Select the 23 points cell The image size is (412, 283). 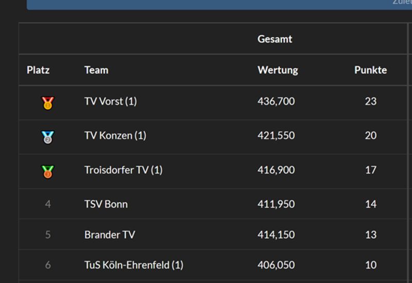(x=370, y=101)
